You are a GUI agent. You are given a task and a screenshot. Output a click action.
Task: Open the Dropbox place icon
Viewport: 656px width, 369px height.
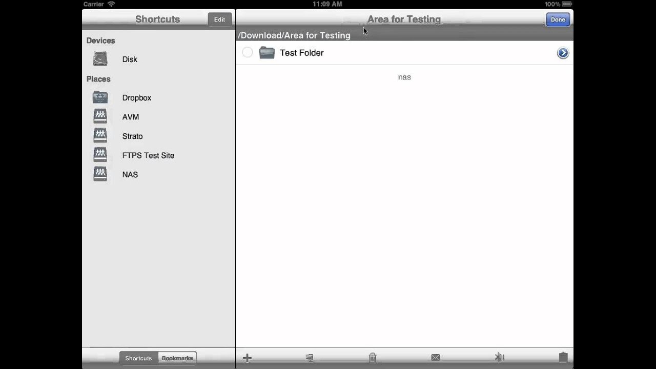(x=100, y=97)
